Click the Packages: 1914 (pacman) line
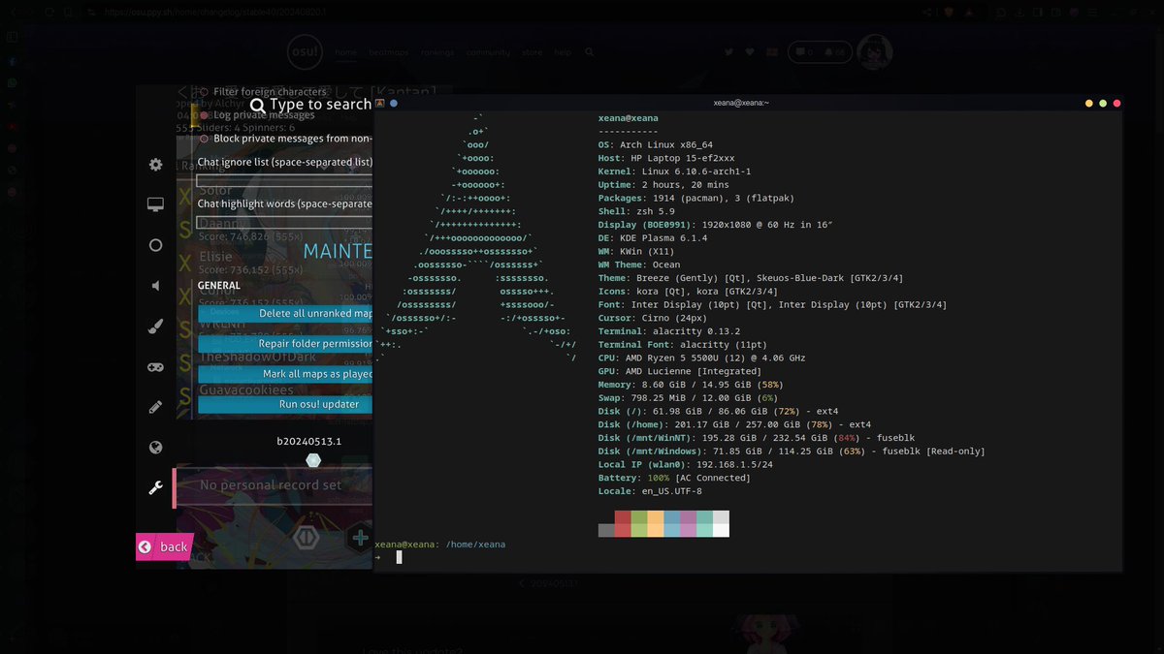The image size is (1164, 654). 696,198
